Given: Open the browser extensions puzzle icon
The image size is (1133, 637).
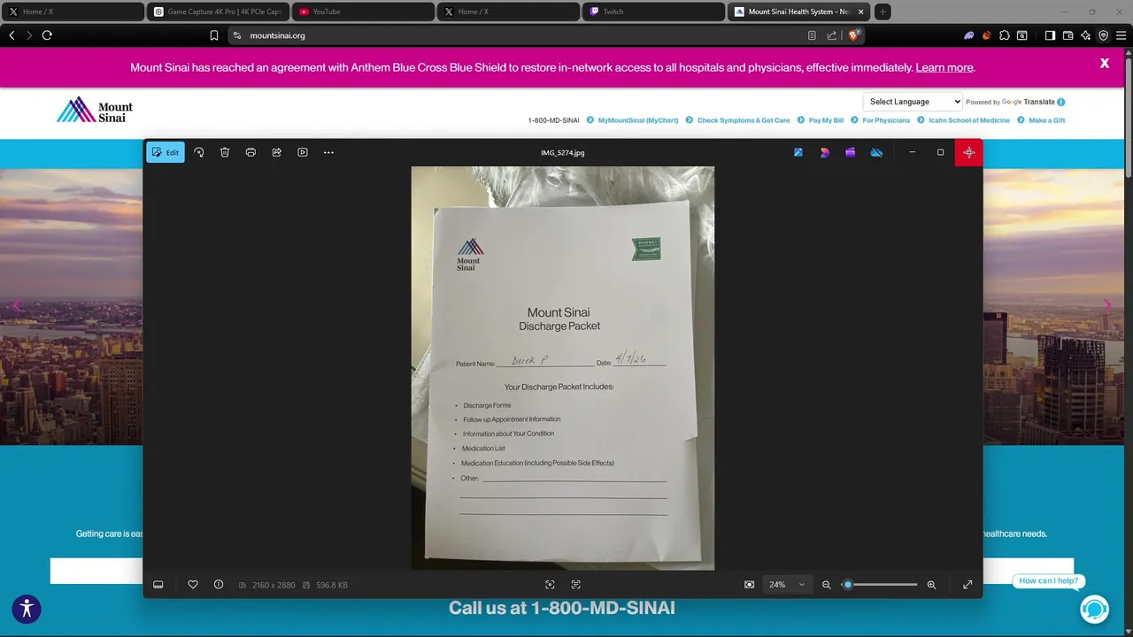Looking at the screenshot, I should tap(1005, 35).
